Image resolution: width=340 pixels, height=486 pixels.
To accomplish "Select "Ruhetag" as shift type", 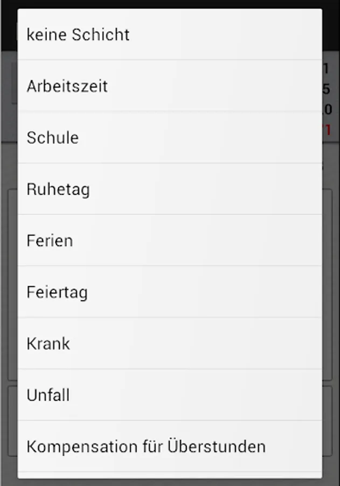I will point(170,189).
